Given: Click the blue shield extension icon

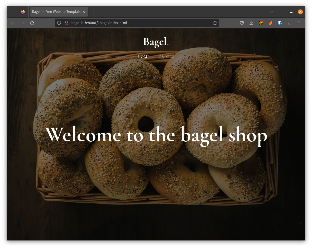Looking at the screenshot, I should pyautogui.click(x=280, y=23).
